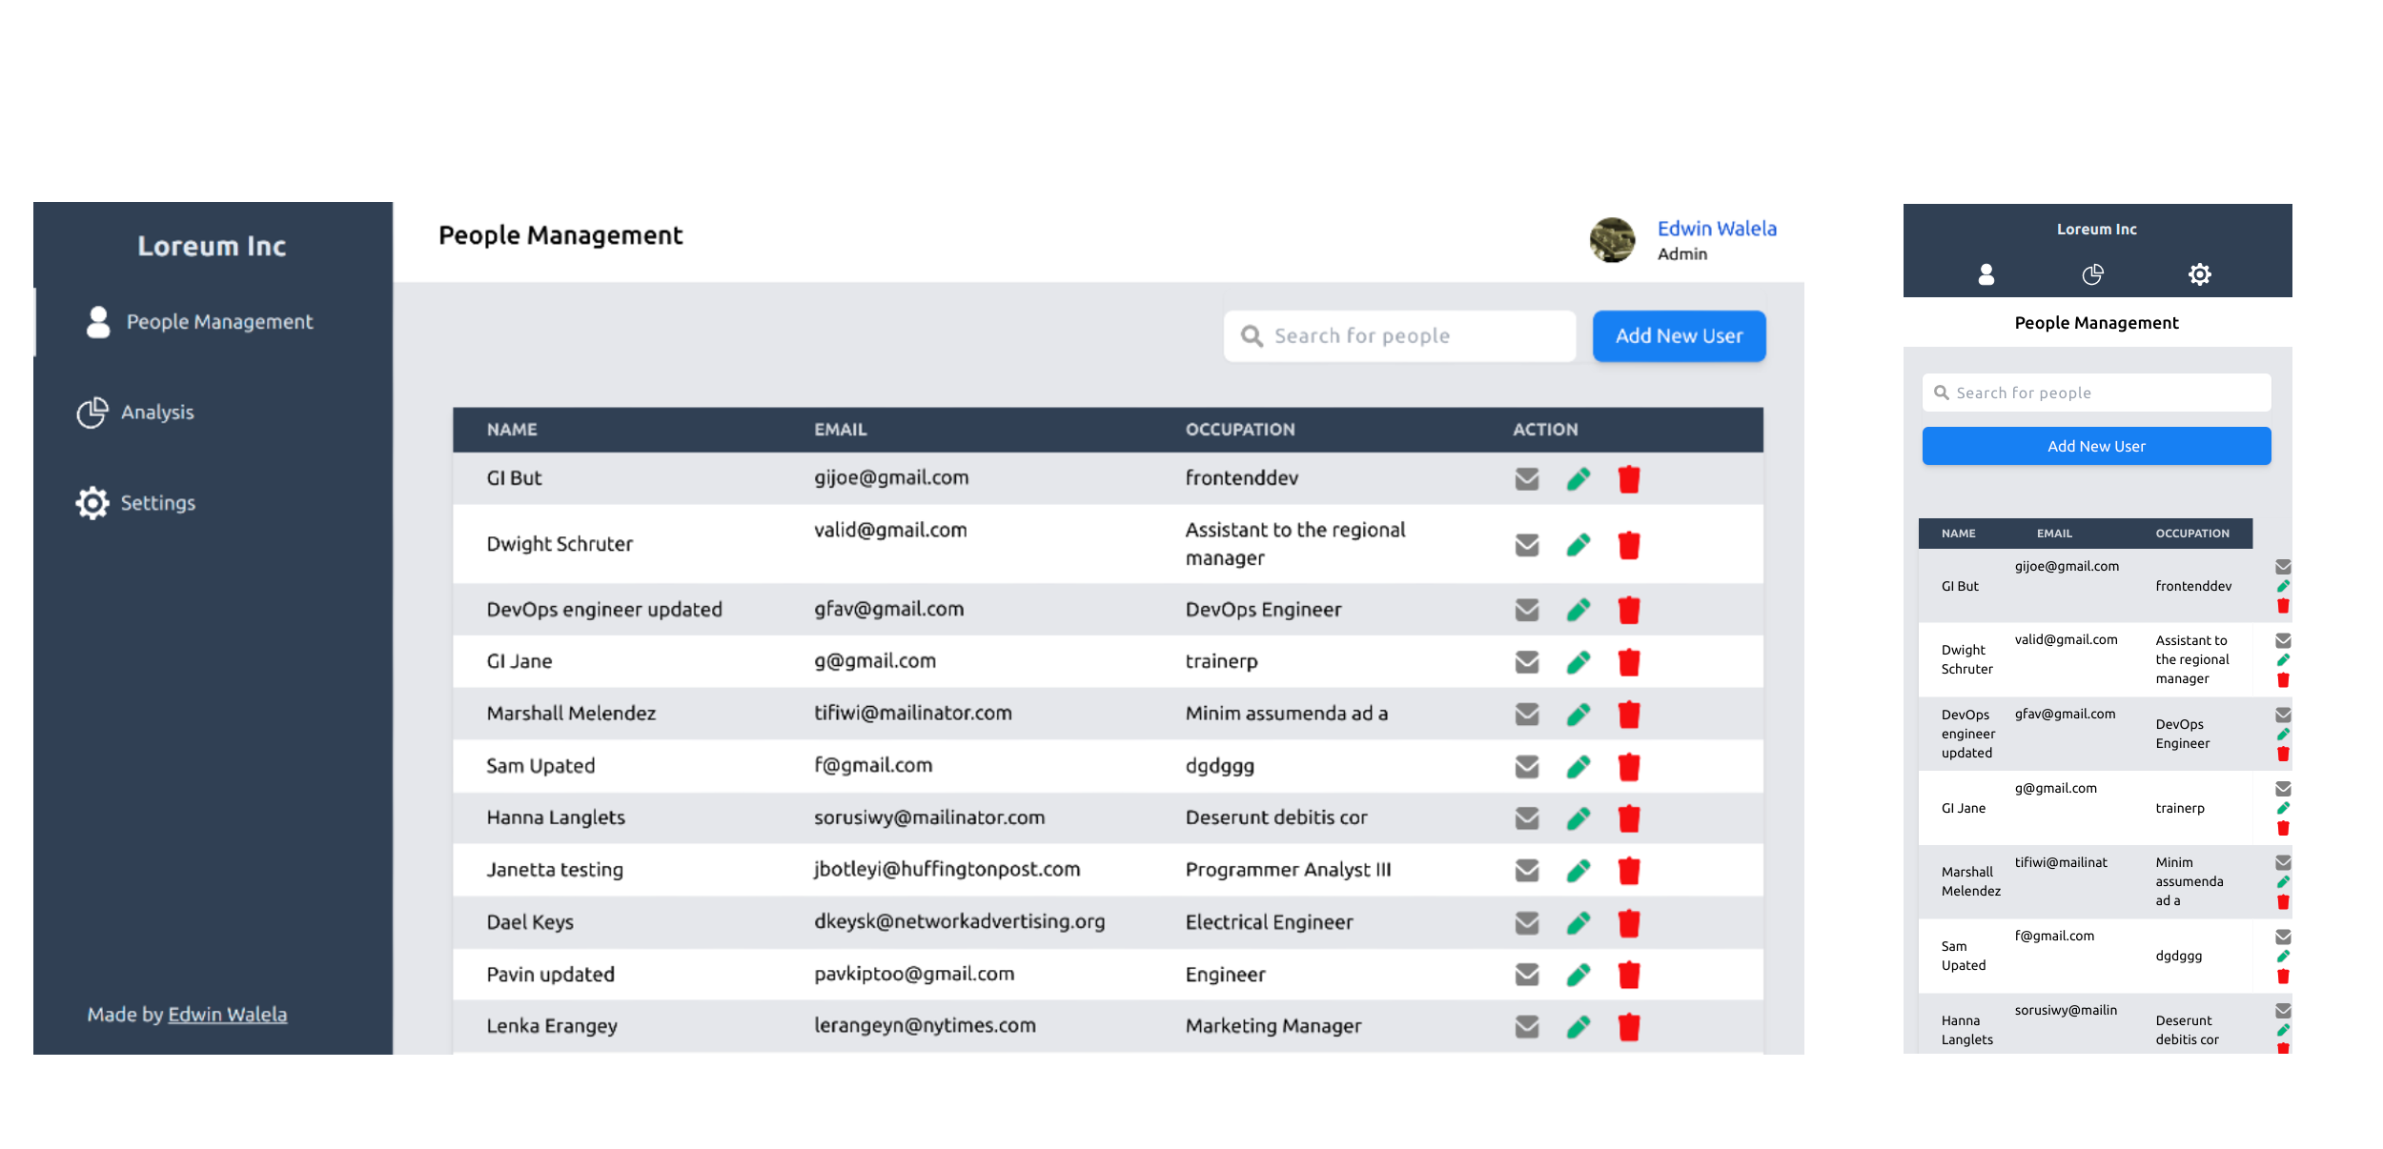The height and width of the screenshot is (1149, 2383).
Task: Delete the Sam Upated user entry
Action: (1628, 767)
